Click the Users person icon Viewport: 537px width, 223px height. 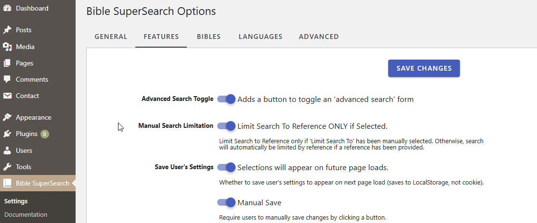7,150
